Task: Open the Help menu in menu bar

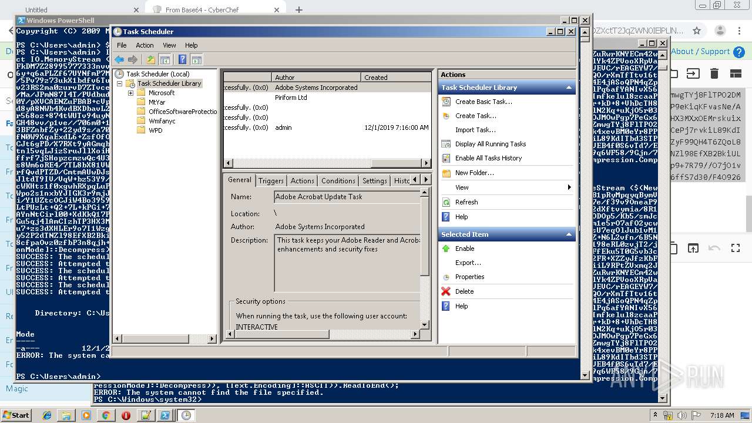Action: (x=192, y=45)
